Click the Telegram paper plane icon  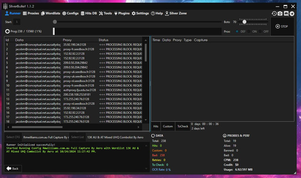tap(292, 14)
